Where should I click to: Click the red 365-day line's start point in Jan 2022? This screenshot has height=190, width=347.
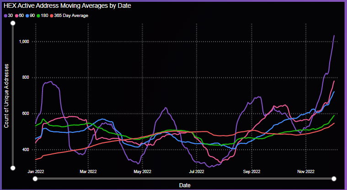point(36,159)
